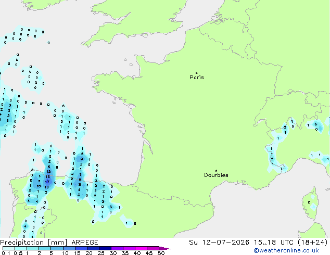Screen dimensions: 330x255
Task: Select the 0.1 mm lightest legend swatch
Action: [9, 248]
